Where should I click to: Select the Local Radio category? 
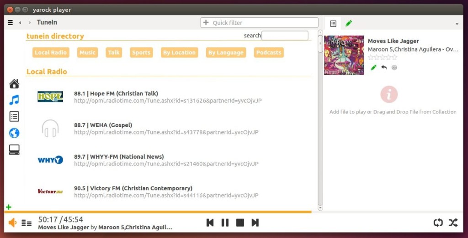[x=51, y=52]
